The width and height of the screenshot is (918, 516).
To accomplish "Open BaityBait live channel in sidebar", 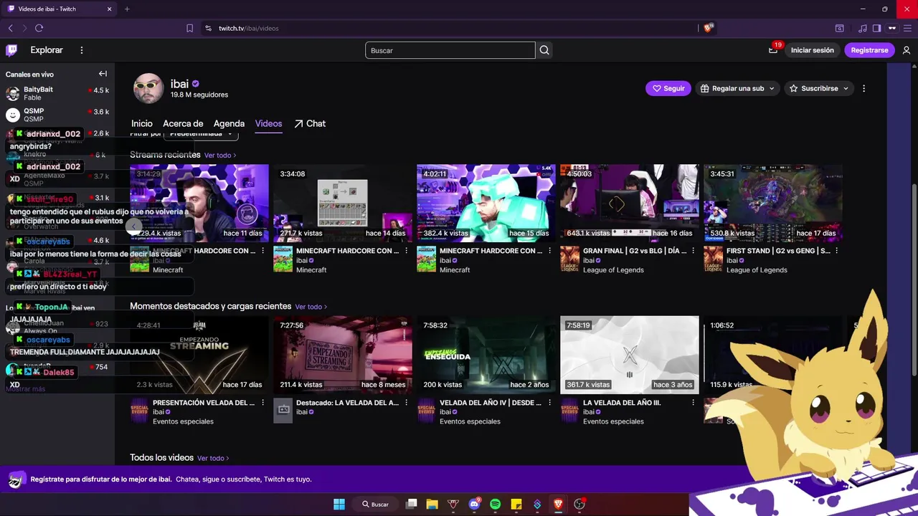I will 57,93.
